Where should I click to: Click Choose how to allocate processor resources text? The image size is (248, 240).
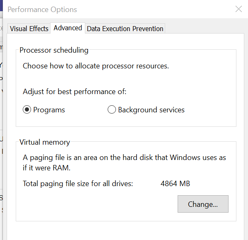pyautogui.click(x=96, y=66)
